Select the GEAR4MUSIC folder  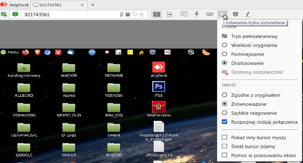pyautogui.click(x=24, y=130)
